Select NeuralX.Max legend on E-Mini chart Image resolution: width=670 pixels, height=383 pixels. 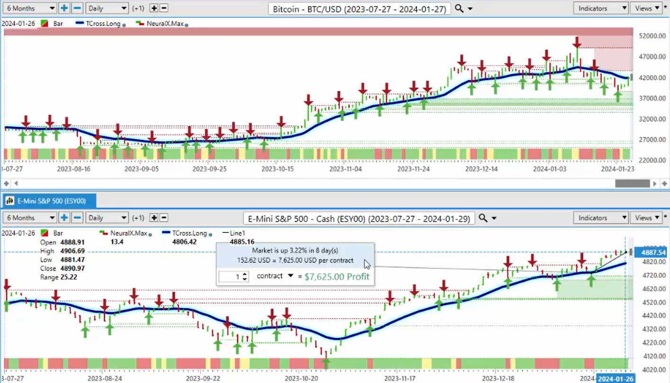(128, 233)
